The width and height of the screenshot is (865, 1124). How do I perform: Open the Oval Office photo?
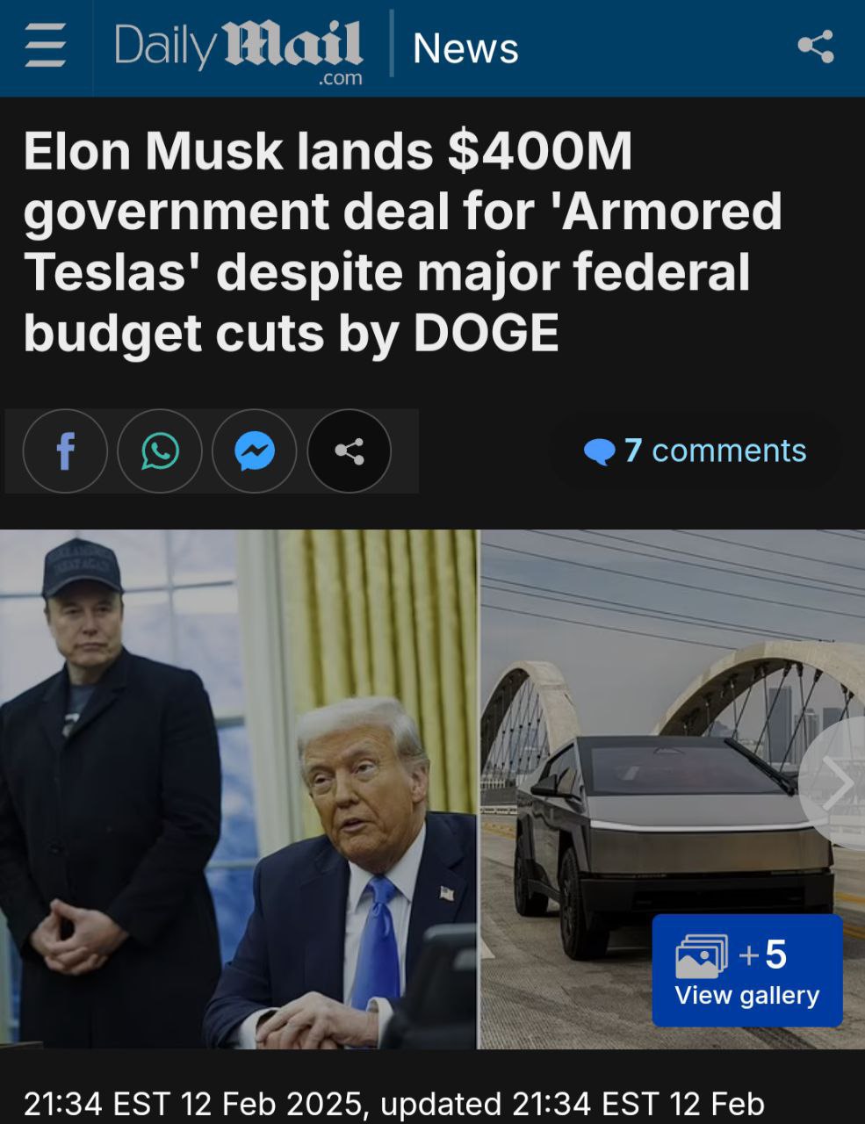tap(238, 789)
